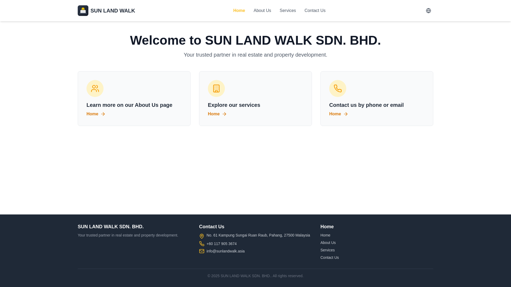Image resolution: width=511 pixels, height=287 pixels.
Task: Click the footer Services link
Action: click(x=327, y=250)
